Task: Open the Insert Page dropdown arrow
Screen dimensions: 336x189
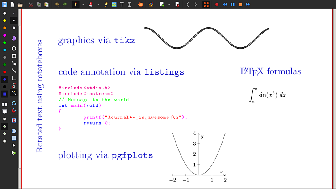Action: pos(169,4)
